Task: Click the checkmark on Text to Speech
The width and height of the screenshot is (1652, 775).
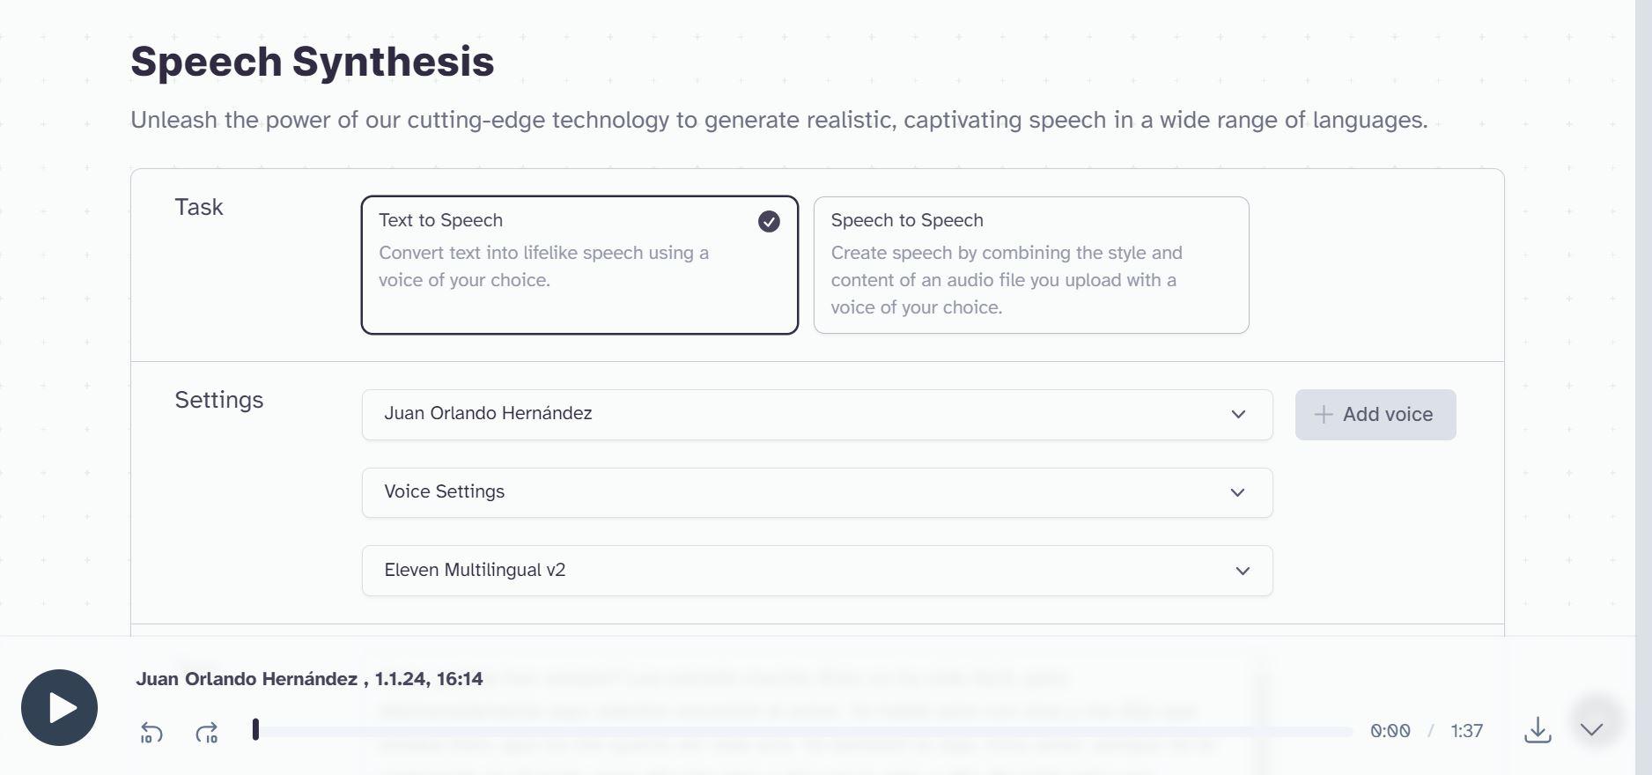Action: click(x=769, y=221)
